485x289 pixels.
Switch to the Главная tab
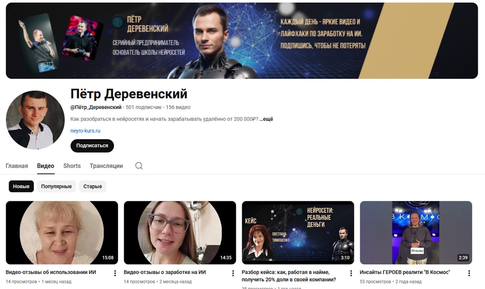(x=17, y=166)
